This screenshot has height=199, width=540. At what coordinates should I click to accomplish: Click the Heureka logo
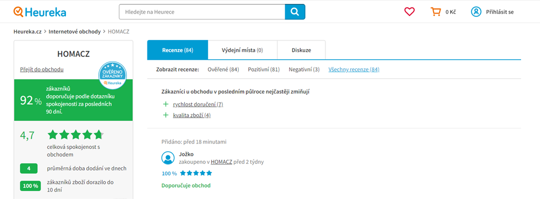click(39, 12)
